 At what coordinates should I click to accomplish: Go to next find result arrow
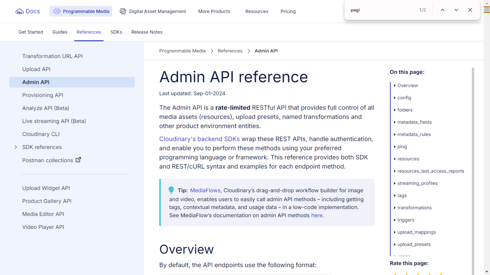(456, 10)
